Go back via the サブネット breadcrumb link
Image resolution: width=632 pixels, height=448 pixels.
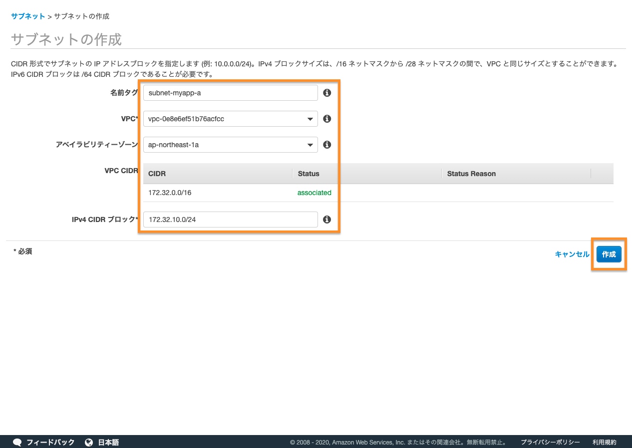(28, 16)
